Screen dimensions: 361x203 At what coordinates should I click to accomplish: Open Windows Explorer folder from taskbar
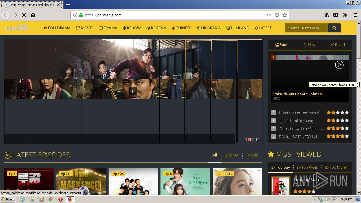pyautogui.click(x=32, y=199)
